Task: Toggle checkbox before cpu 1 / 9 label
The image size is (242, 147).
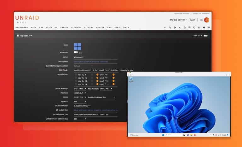Action: point(97,75)
